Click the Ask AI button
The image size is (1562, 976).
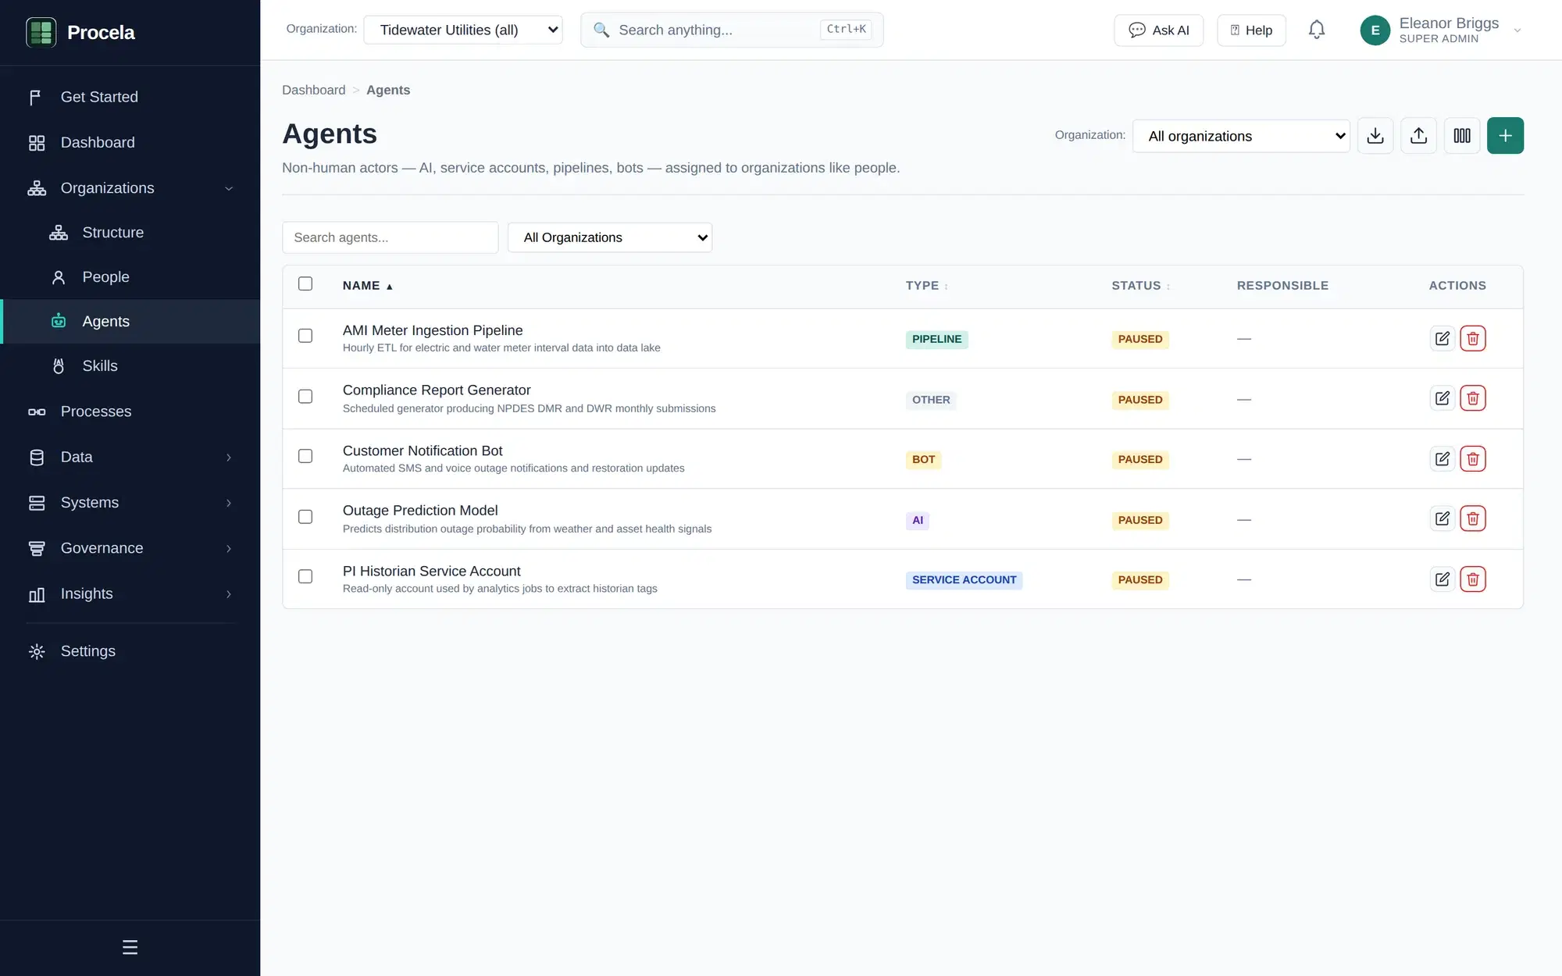(1158, 30)
